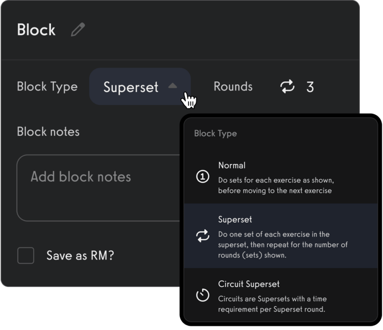Image resolution: width=383 pixels, height=330 pixels.
Task: Click the Rounds value number 3
Action: point(310,87)
